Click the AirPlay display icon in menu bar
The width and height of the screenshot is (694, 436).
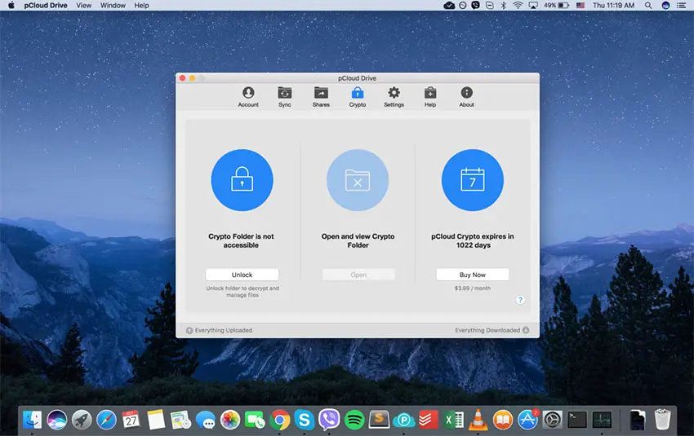533,6
